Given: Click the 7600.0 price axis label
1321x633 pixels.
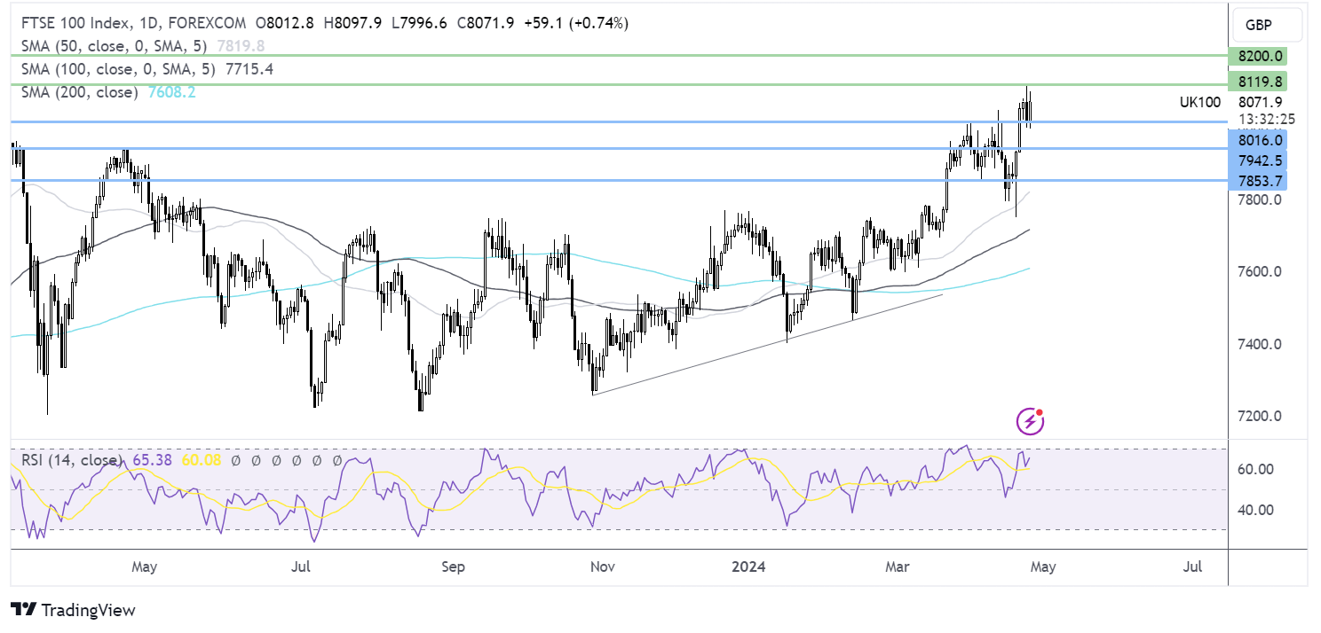Looking at the screenshot, I should click(1261, 272).
